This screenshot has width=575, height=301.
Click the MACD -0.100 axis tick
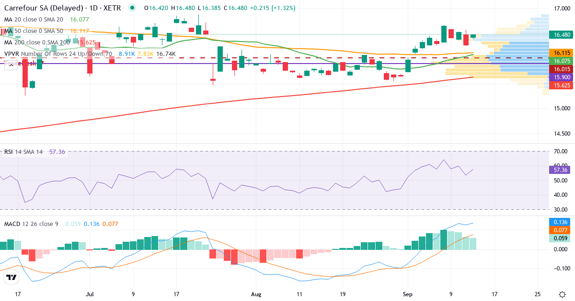(x=562, y=268)
